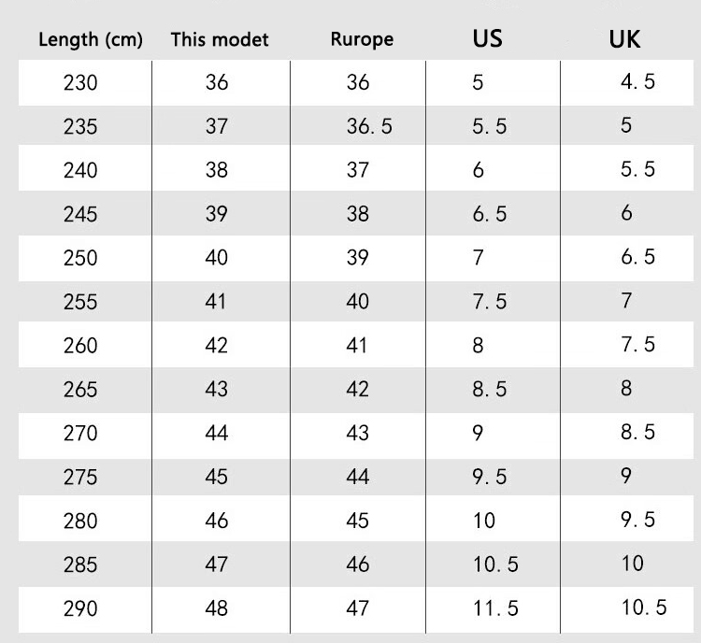Click the "UK" column header

coord(623,39)
